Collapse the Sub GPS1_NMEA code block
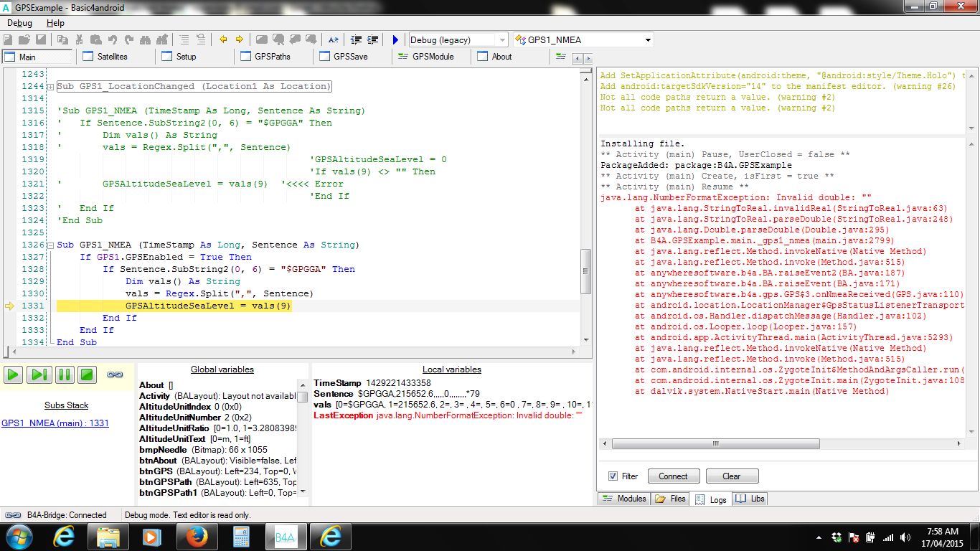980x551 pixels. (x=50, y=245)
